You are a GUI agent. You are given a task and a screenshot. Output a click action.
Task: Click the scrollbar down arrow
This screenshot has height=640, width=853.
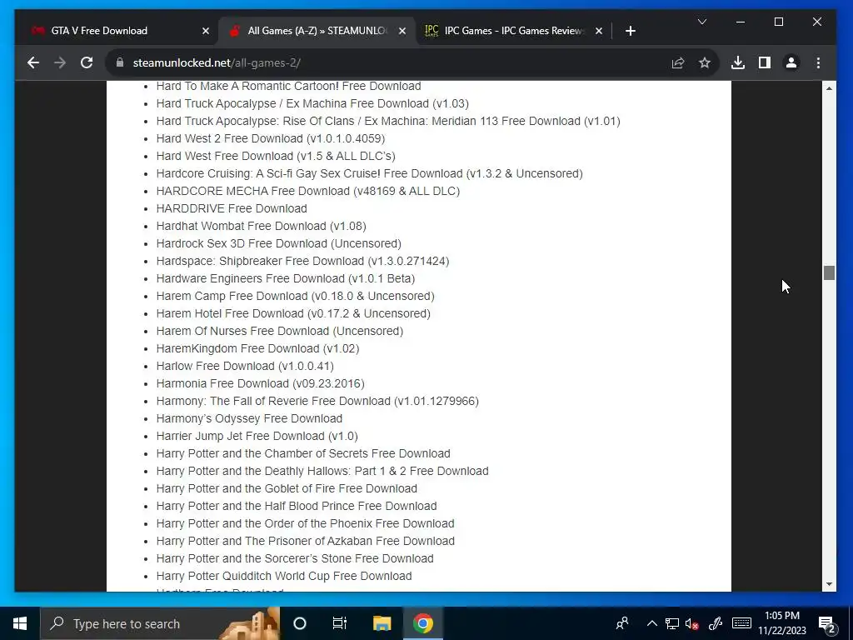[829, 584]
